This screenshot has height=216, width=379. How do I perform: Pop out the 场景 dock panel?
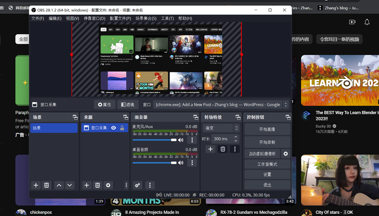pos(75,117)
